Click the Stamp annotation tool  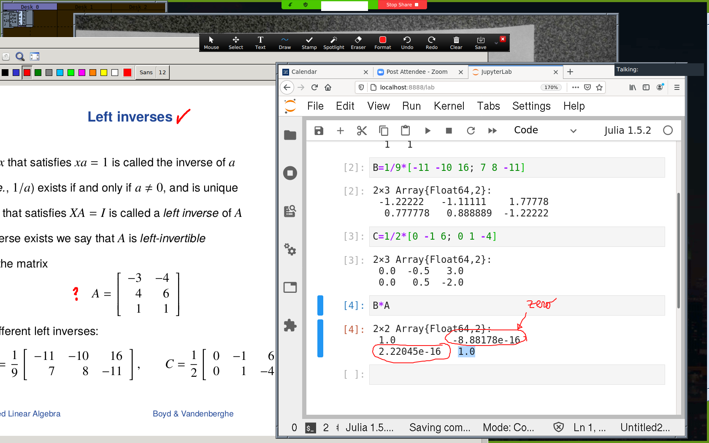[309, 43]
